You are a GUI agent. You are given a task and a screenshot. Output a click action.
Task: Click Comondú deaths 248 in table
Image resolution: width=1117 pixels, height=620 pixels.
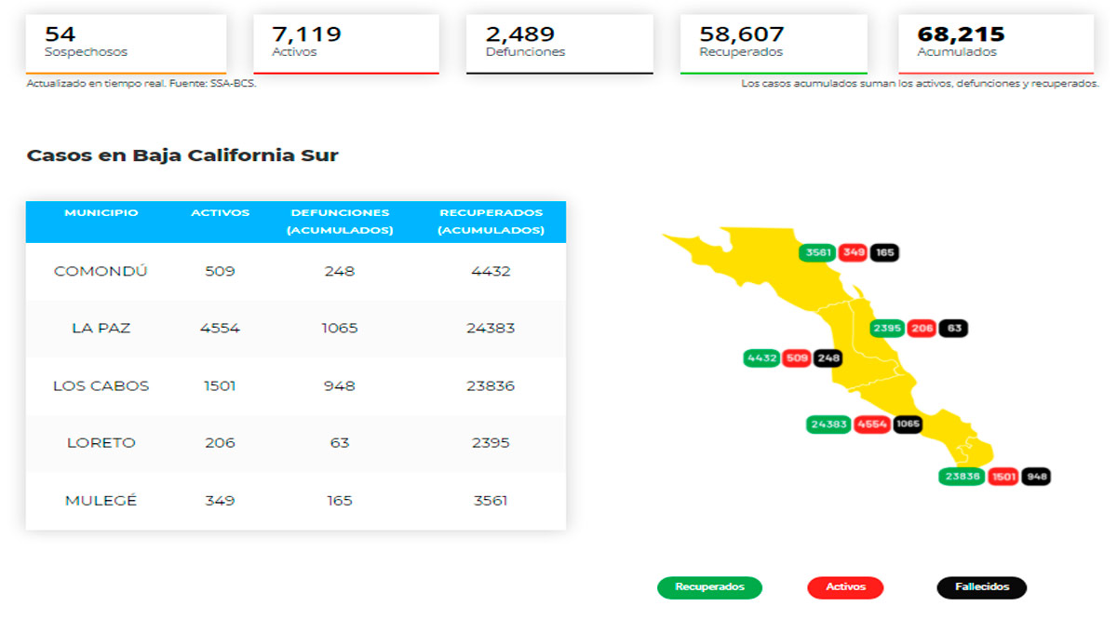coord(340,272)
